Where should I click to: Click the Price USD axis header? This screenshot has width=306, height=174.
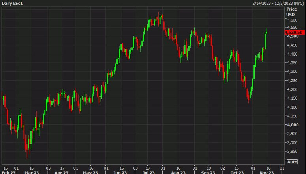pyautogui.click(x=291, y=12)
